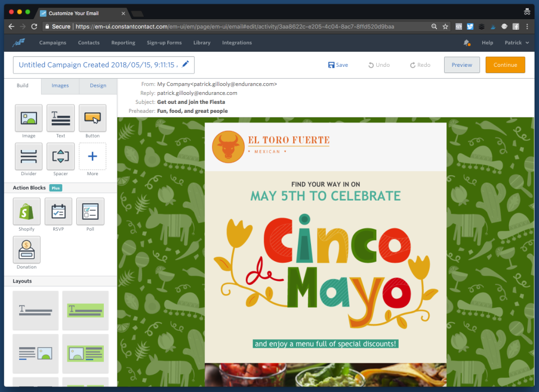Switch to the Images tab
The width and height of the screenshot is (539, 392).
coord(60,86)
